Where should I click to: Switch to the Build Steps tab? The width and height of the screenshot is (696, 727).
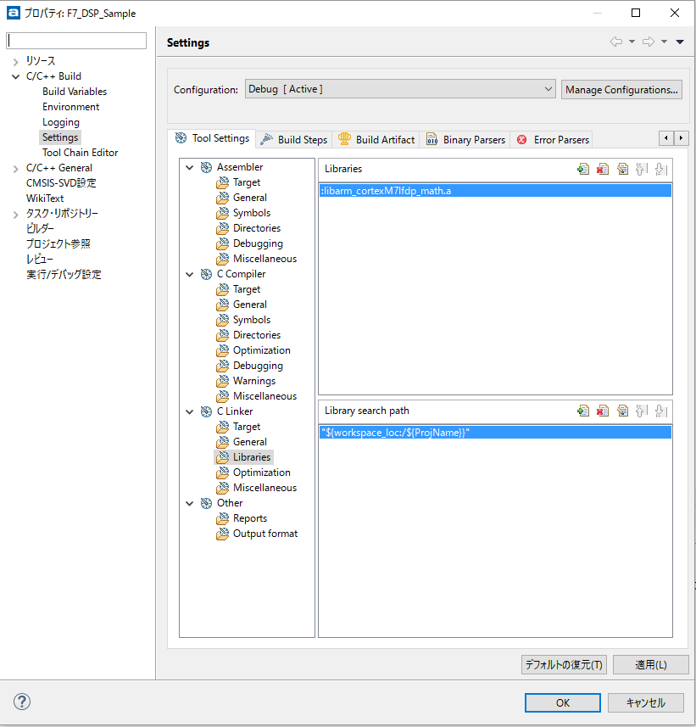click(294, 140)
